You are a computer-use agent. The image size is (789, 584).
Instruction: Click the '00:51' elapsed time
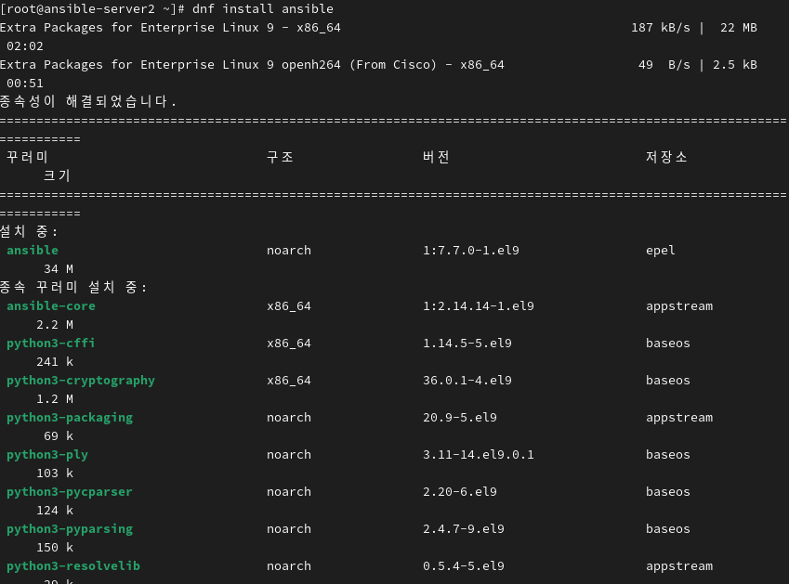click(x=25, y=84)
